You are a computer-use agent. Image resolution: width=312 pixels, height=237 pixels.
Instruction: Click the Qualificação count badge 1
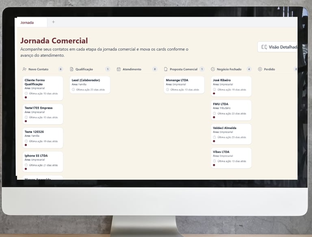[108, 69]
